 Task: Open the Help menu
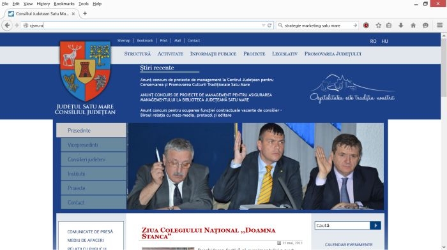pos(97,4)
